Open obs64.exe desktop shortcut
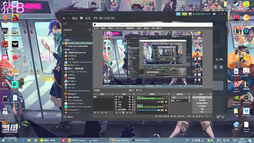This screenshot has height=143, width=254. [x=246, y=99]
